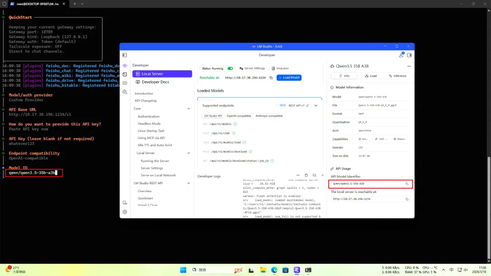Image resolution: width=491 pixels, height=276 pixels.
Task: Open Server Settings next to the status toggle
Action: click(x=252, y=69)
